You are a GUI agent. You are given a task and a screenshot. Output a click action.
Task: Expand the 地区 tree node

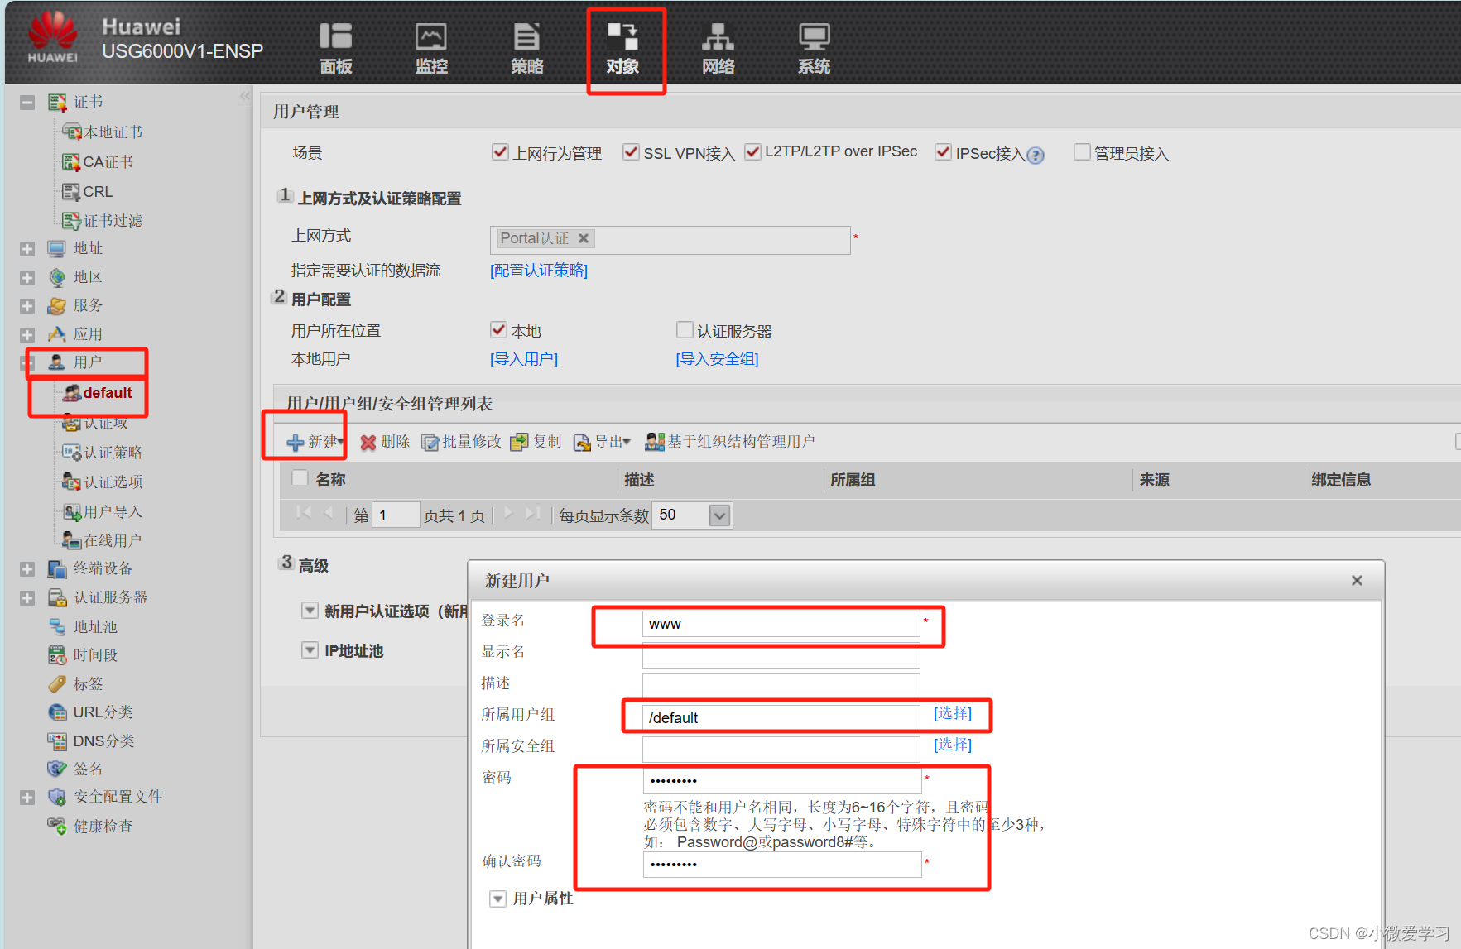pos(27,278)
